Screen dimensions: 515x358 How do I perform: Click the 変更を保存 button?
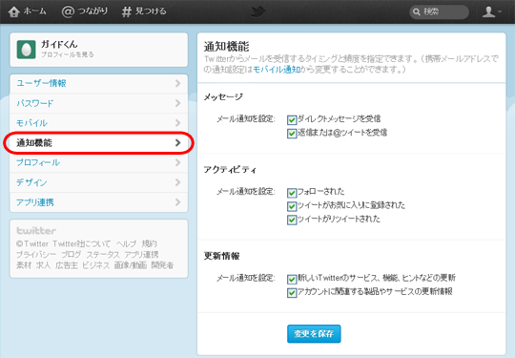tap(314, 334)
